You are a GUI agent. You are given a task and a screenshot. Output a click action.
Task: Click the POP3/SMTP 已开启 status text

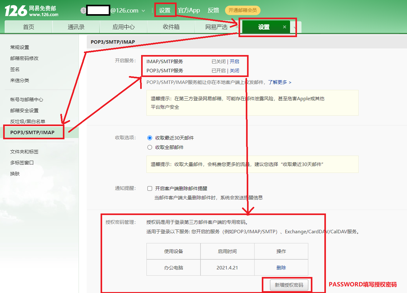tap(218, 70)
